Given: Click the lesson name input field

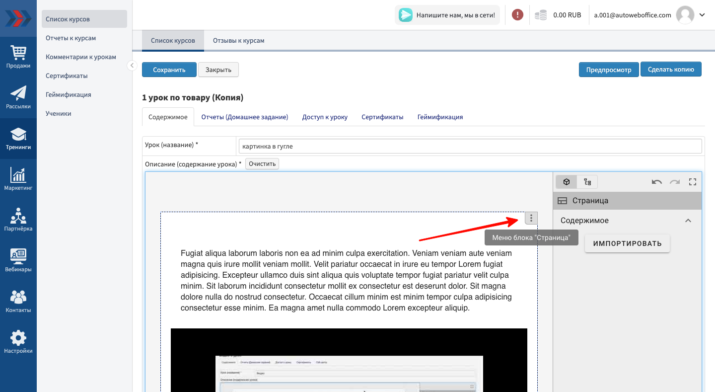Looking at the screenshot, I should coord(470,146).
